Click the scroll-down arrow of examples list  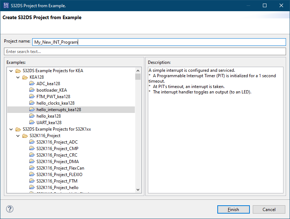tap(138, 189)
